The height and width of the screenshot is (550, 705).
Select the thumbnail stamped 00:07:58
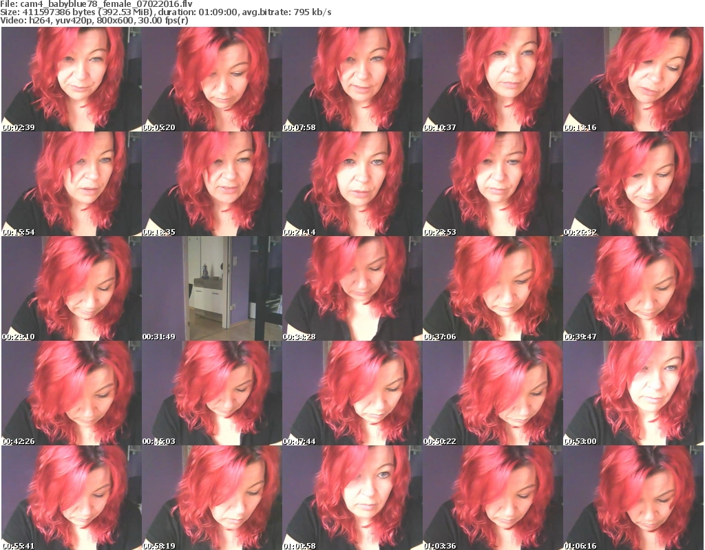point(352,79)
